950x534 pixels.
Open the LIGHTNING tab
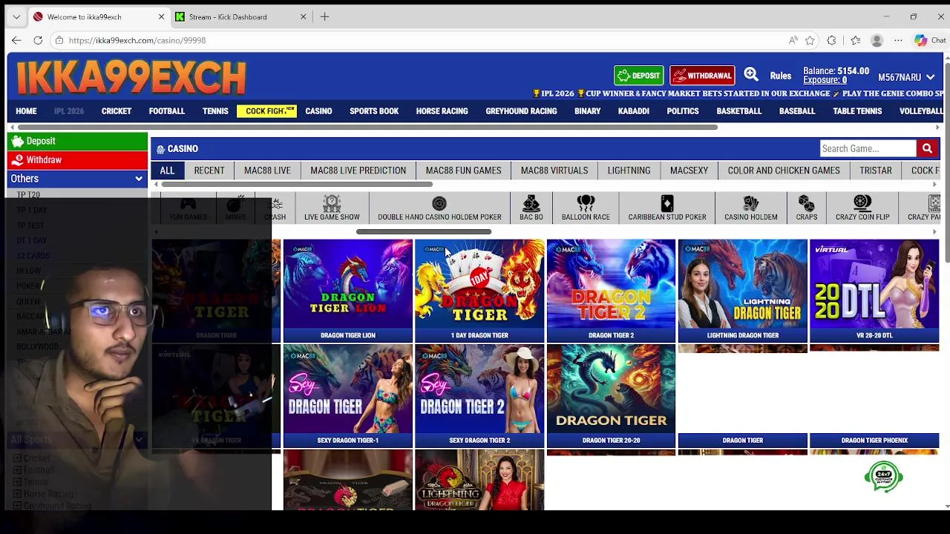(x=629, y=171)
